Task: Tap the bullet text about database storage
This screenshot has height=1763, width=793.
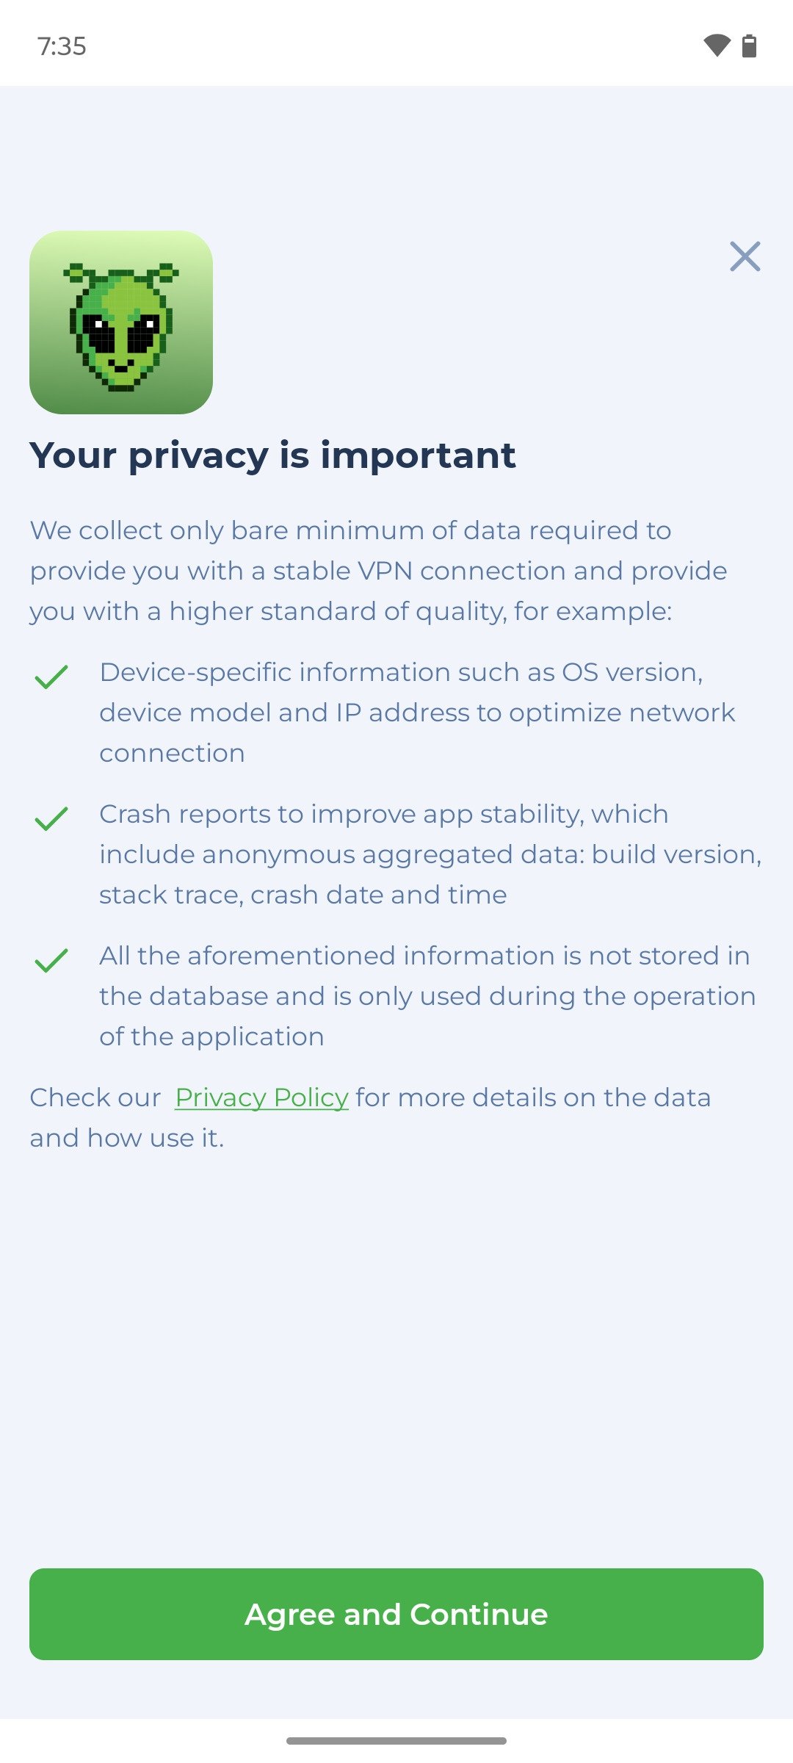Action: [x=427, y=996]
